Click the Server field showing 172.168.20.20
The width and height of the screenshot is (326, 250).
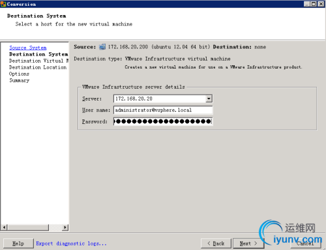click(x=163, y=99)
